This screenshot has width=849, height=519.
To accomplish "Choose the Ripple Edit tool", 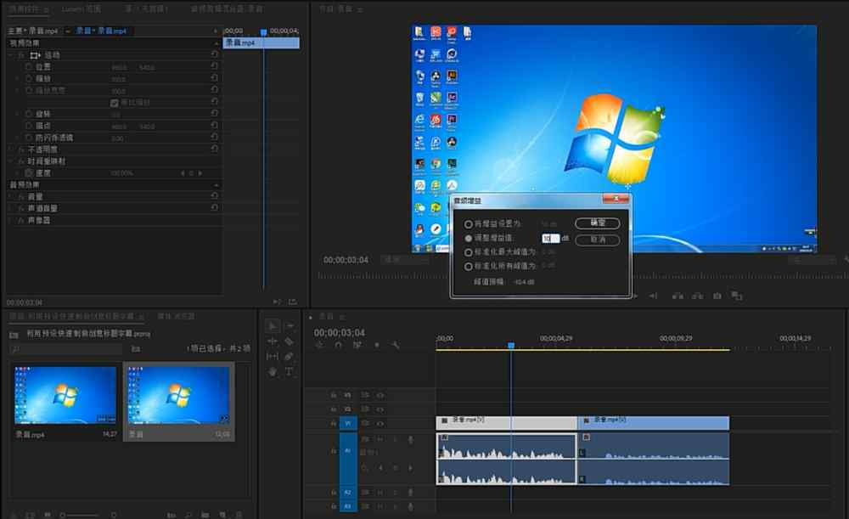I will click(x=273, y=341).
